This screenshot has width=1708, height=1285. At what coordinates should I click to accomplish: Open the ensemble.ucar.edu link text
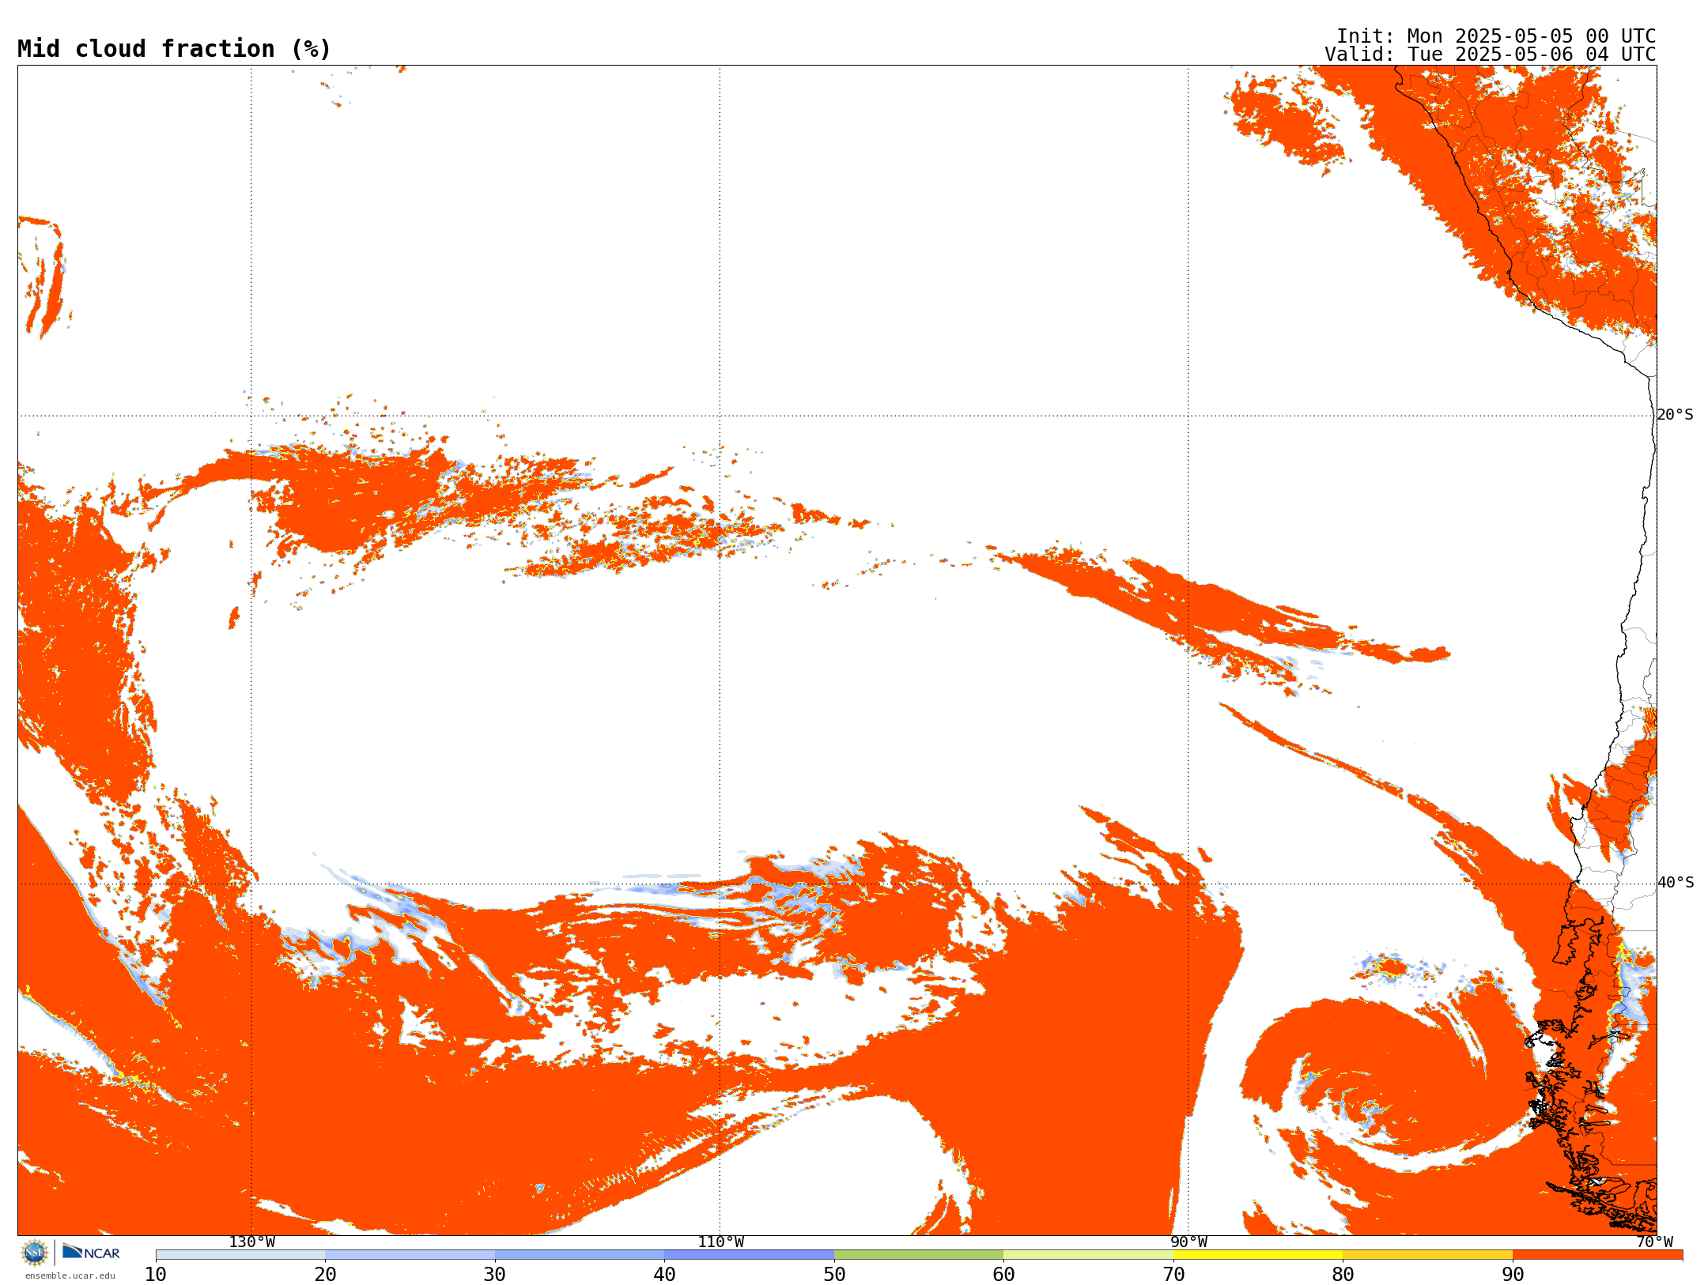70,1276
